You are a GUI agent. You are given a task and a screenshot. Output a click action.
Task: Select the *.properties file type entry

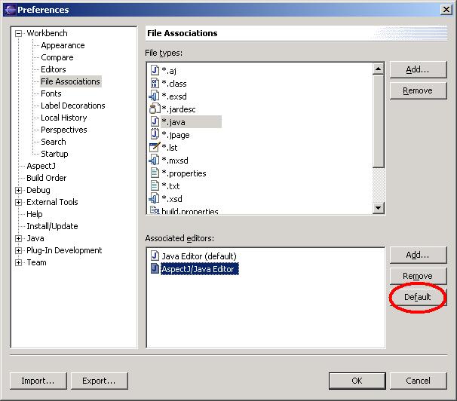[184, 173]
